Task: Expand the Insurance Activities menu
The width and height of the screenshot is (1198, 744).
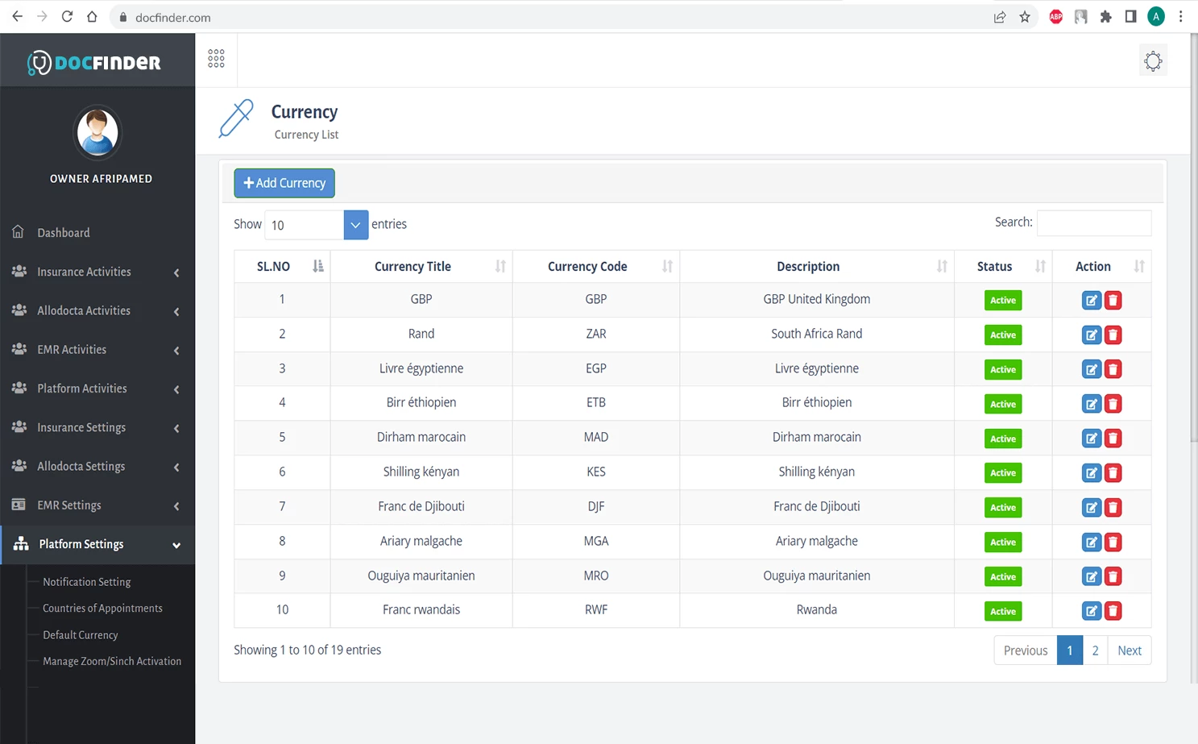Action: tap(83, 272)
